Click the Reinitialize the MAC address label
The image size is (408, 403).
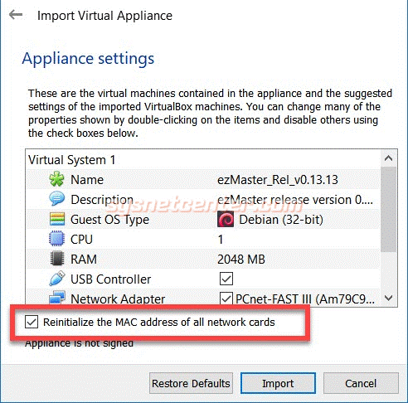point(159,322)
